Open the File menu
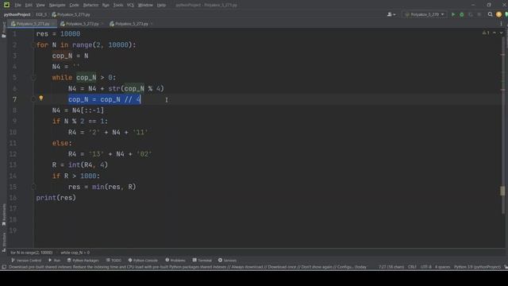 point(17,6)
